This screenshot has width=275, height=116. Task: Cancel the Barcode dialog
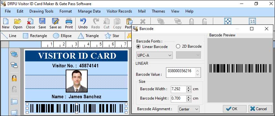260,109
